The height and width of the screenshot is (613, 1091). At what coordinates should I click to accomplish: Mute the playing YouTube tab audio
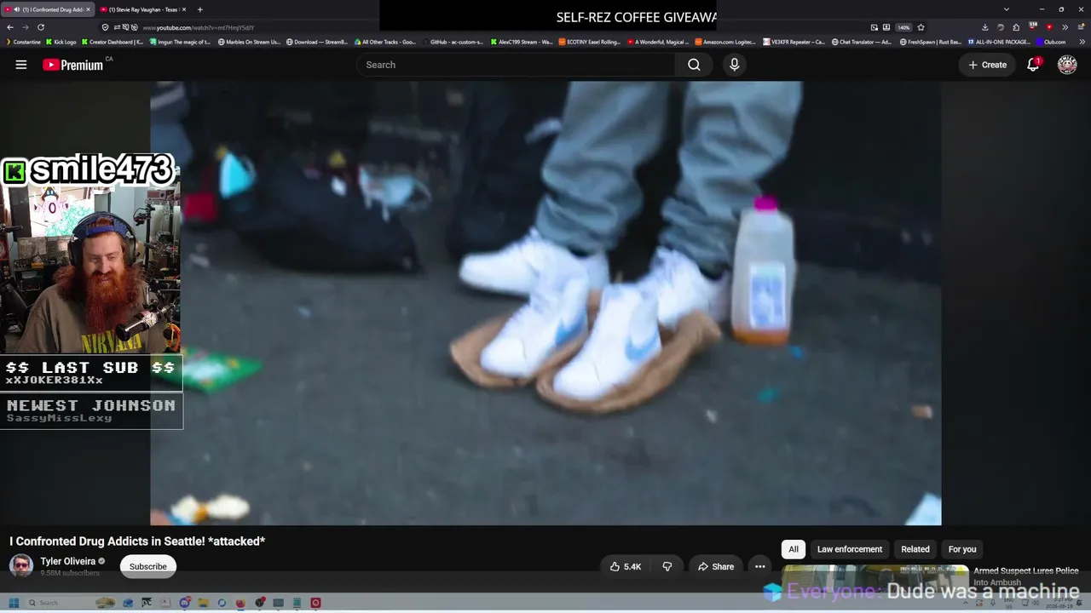coord(16,9)
